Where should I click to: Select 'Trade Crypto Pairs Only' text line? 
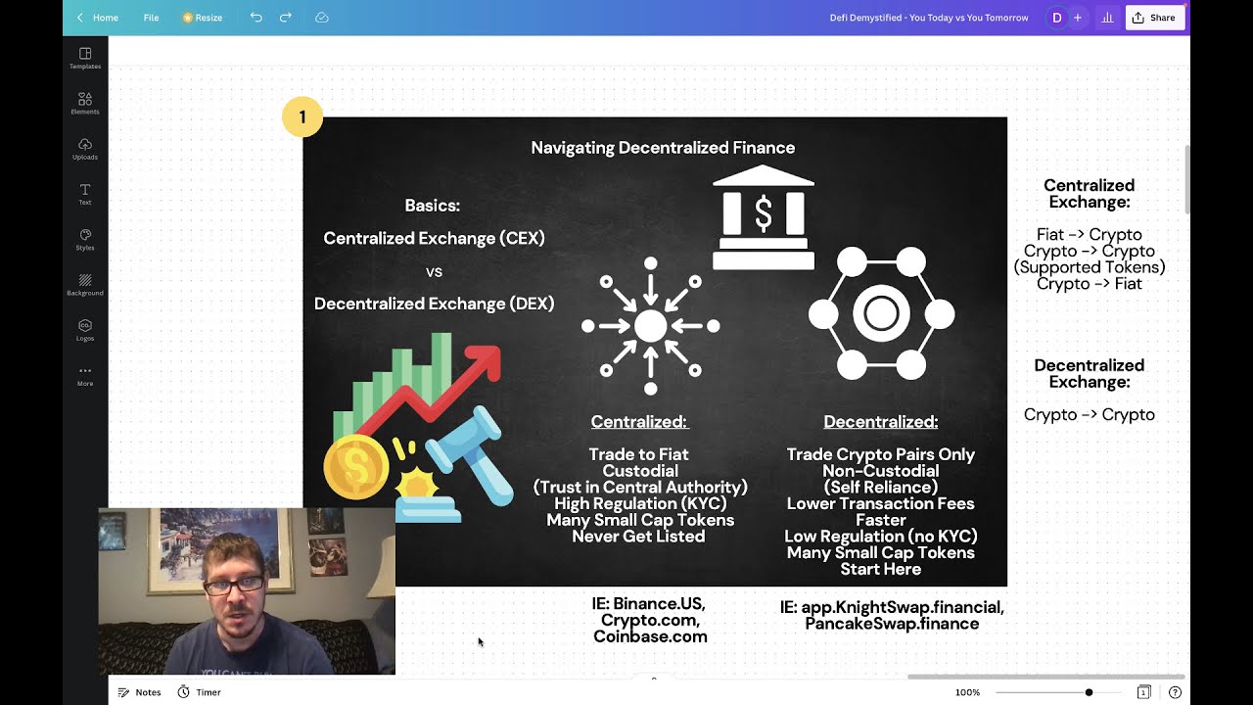point(881,454)
